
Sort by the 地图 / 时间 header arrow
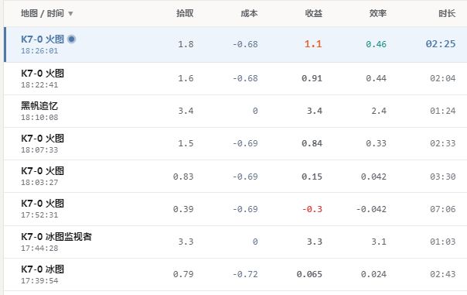pos(70,14)
